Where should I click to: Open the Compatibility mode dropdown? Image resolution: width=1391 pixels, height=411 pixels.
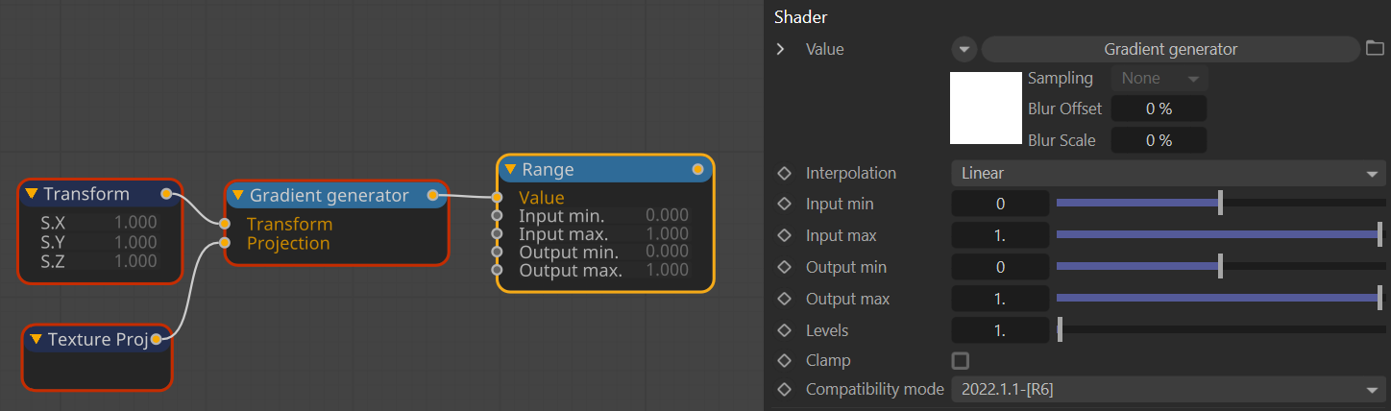1167,390
